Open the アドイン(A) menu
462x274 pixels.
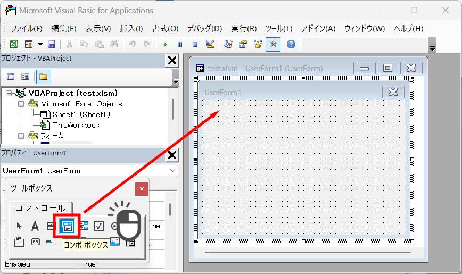point(318,29)
